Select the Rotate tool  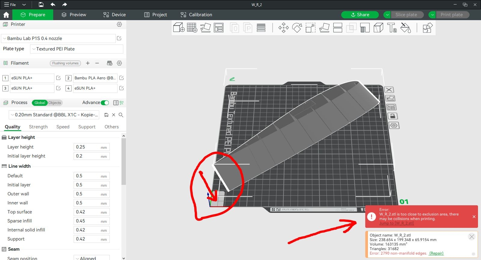(297, 28)
